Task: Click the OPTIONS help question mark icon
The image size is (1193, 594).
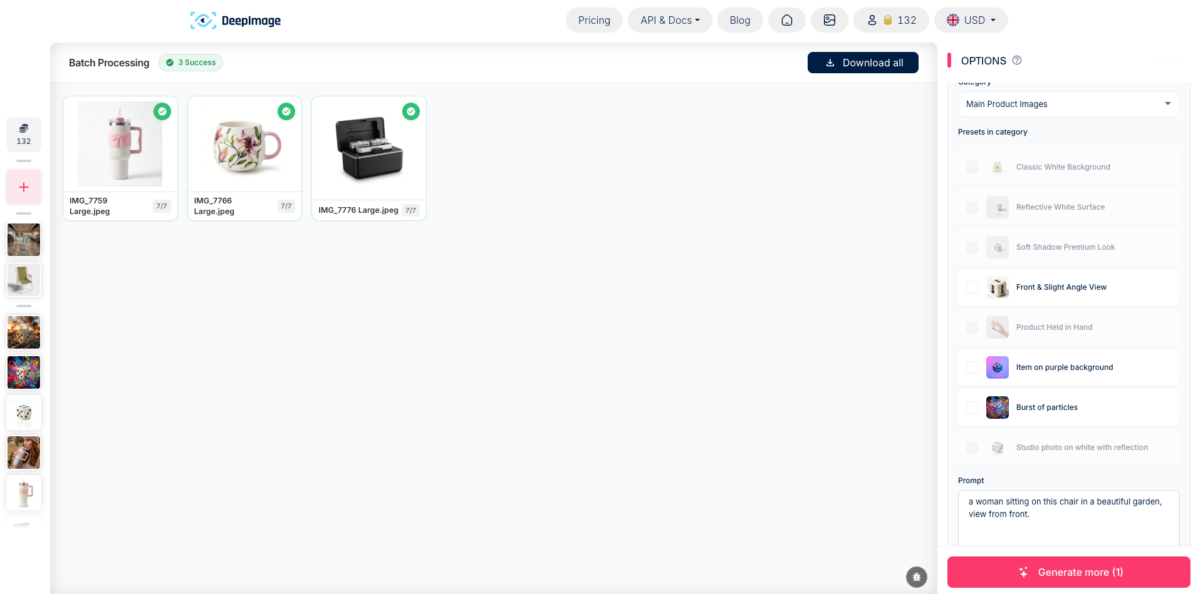Action: coord(1017,61)
